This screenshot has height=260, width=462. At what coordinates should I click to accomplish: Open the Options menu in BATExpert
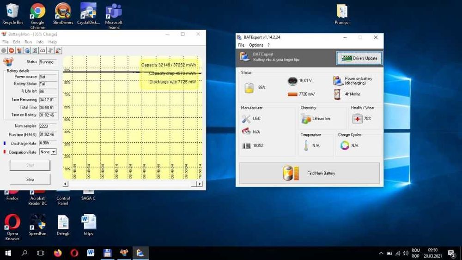(256, 45)
